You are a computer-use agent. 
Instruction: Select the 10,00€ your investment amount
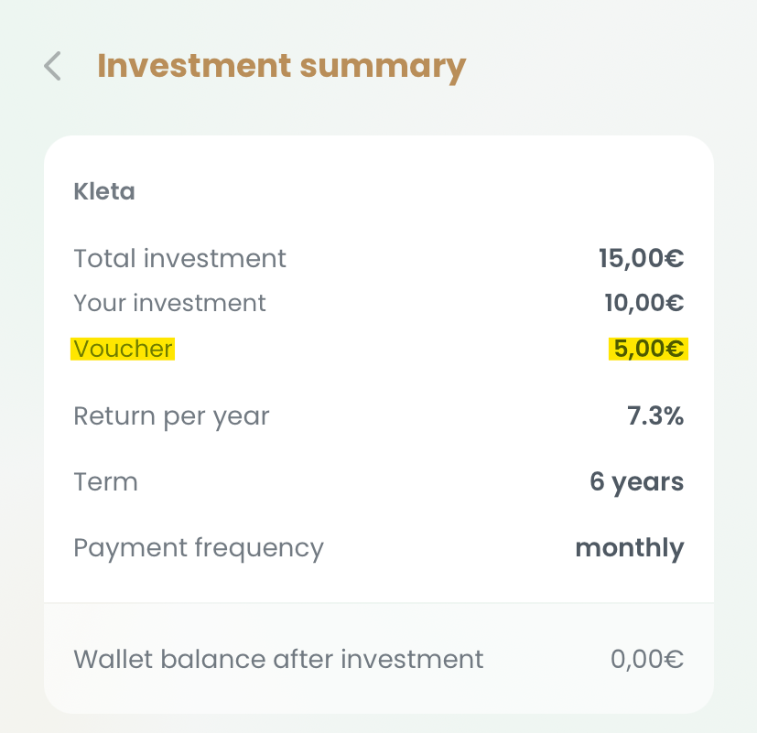[643, 303]
